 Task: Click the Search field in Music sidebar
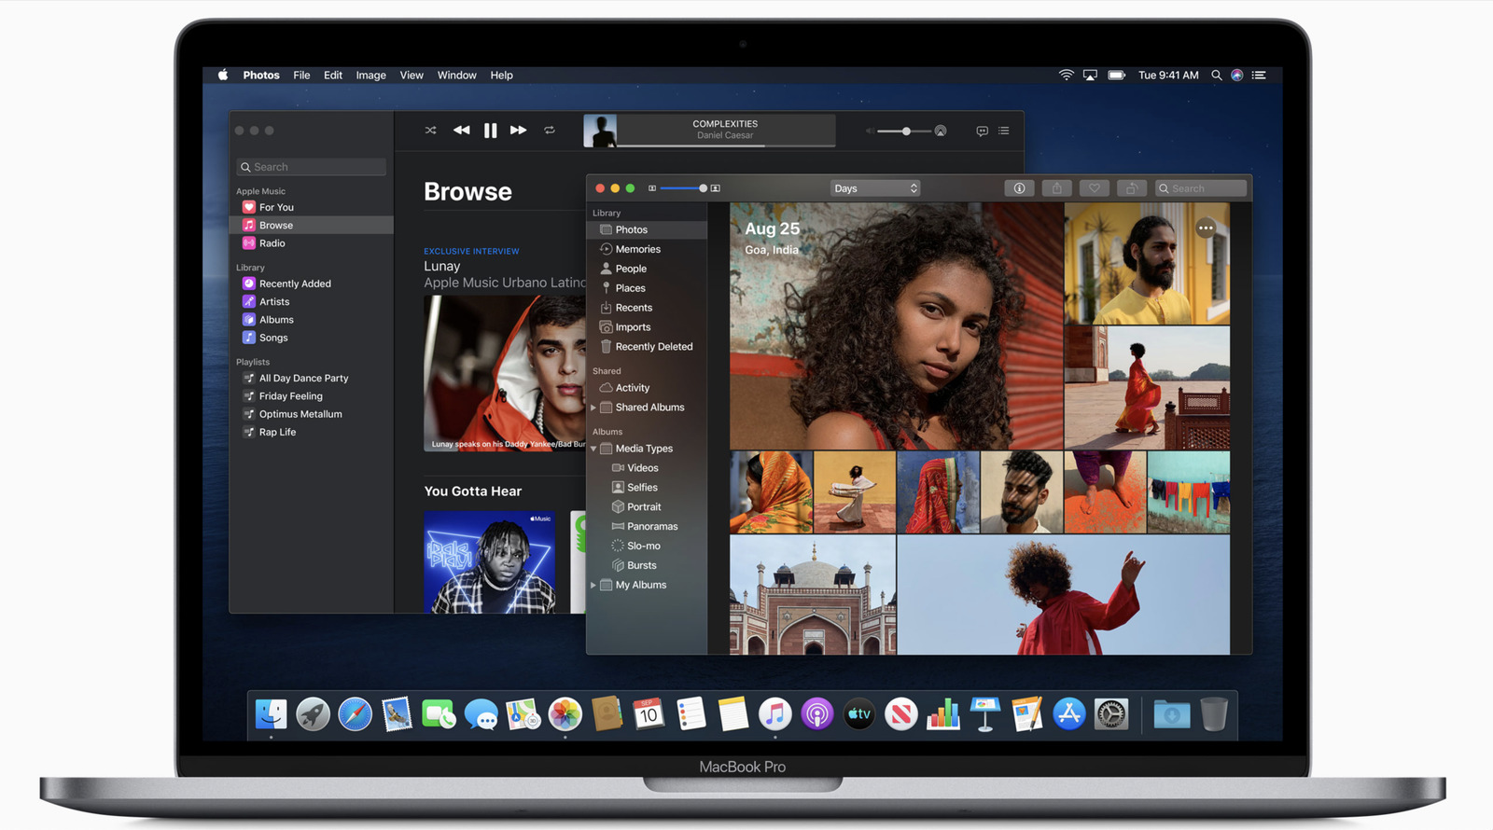pyautogui.click(x=312, y=167)
